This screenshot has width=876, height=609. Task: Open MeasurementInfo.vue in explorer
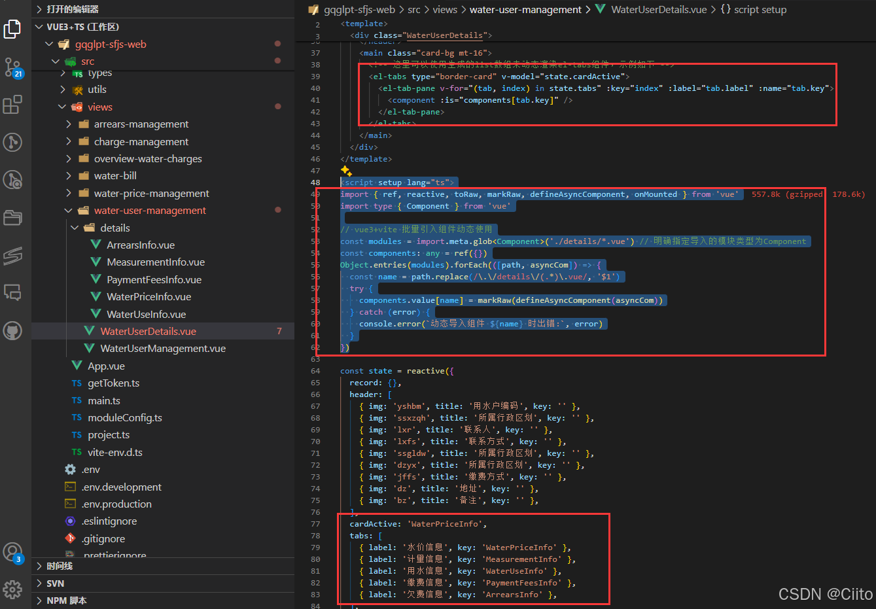tap(156, 262)
